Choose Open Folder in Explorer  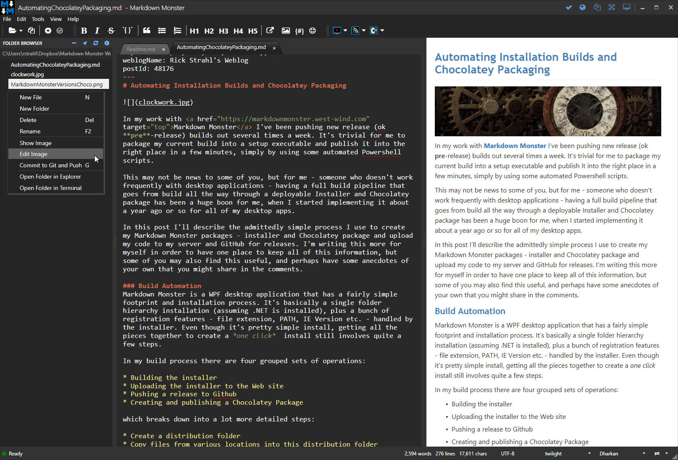pos(56,177)
